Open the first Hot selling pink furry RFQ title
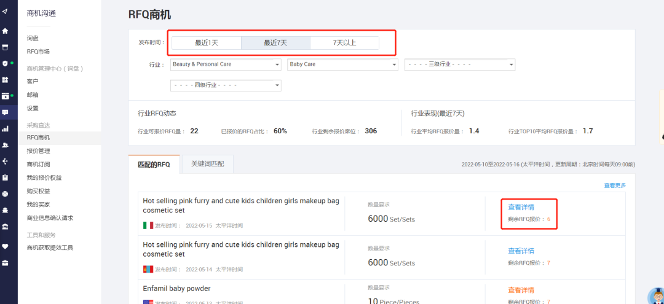664x304 pixels. [241, 206]
